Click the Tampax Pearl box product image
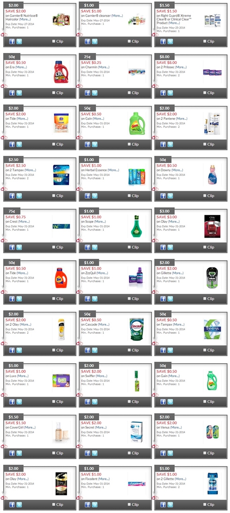The height and width of the screenshot is (513, 230). click(x=62, y=175)
